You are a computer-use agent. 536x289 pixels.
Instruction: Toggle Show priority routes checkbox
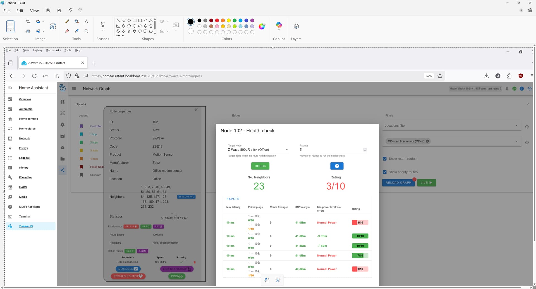point(385,172)
